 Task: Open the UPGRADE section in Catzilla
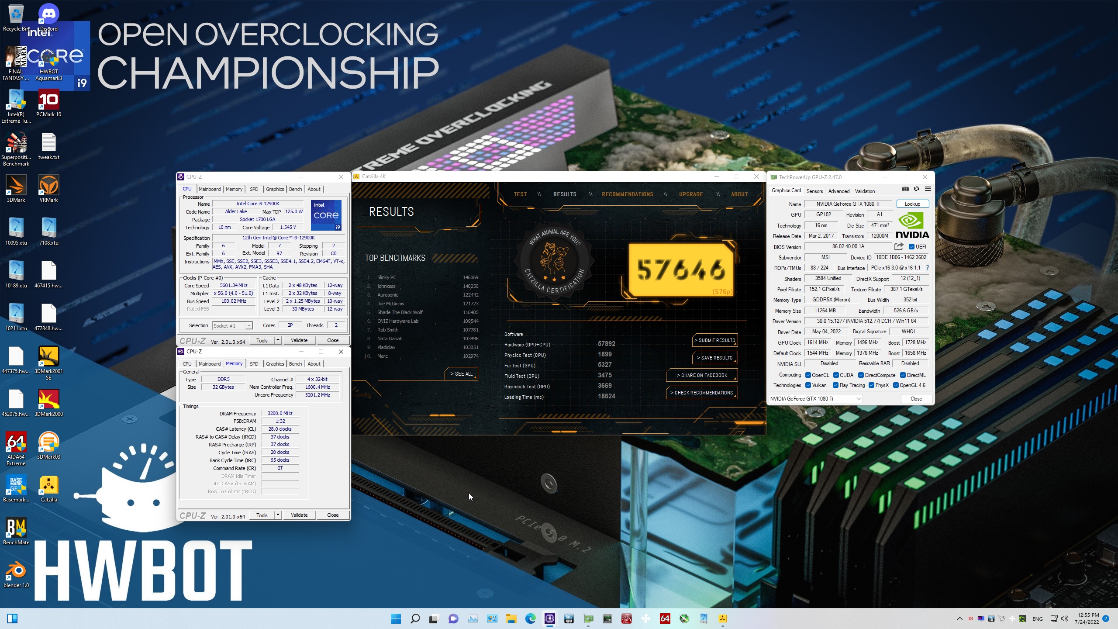click(x=691, y=194)
